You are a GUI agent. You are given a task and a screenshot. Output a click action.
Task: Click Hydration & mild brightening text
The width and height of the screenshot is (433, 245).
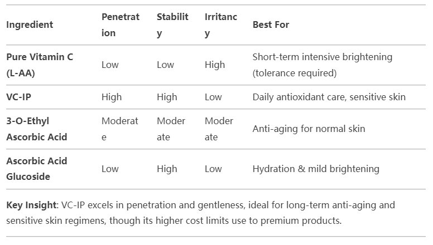(x=316, y=169)
